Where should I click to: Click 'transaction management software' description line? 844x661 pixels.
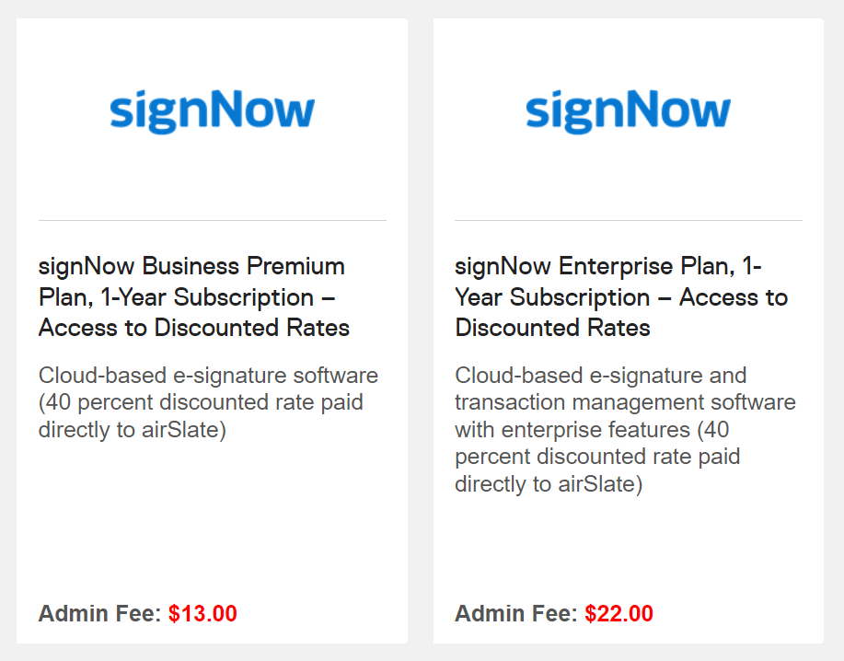click(x=626, y=402)
